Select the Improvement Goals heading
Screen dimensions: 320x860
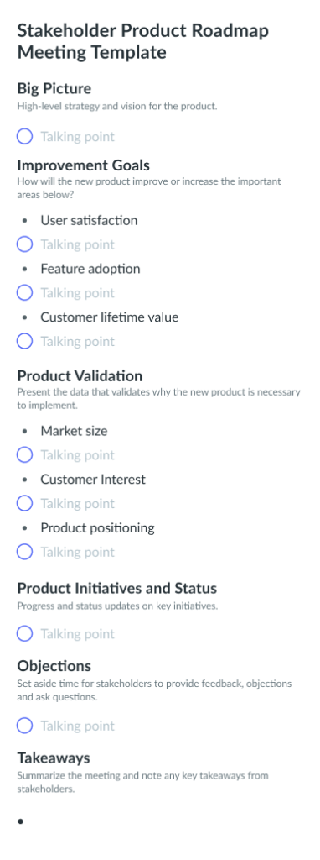point(84,165)
